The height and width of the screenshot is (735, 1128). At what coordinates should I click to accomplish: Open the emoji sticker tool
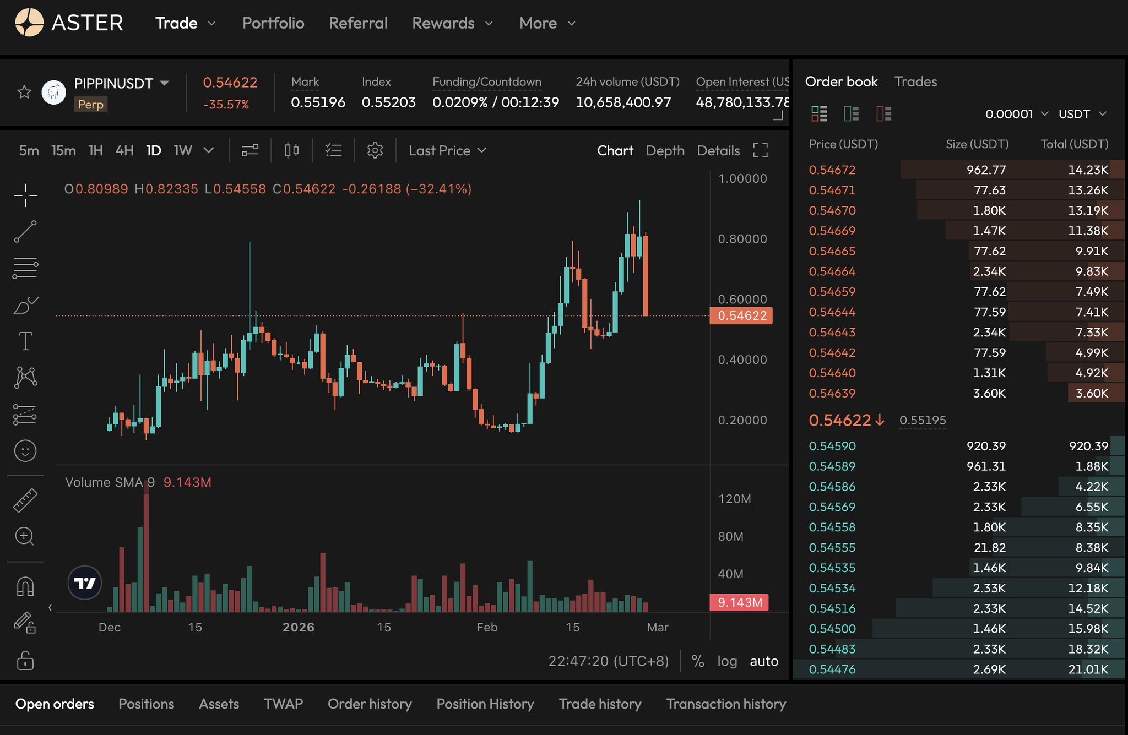pyautogui.click(x=25, y=451)
